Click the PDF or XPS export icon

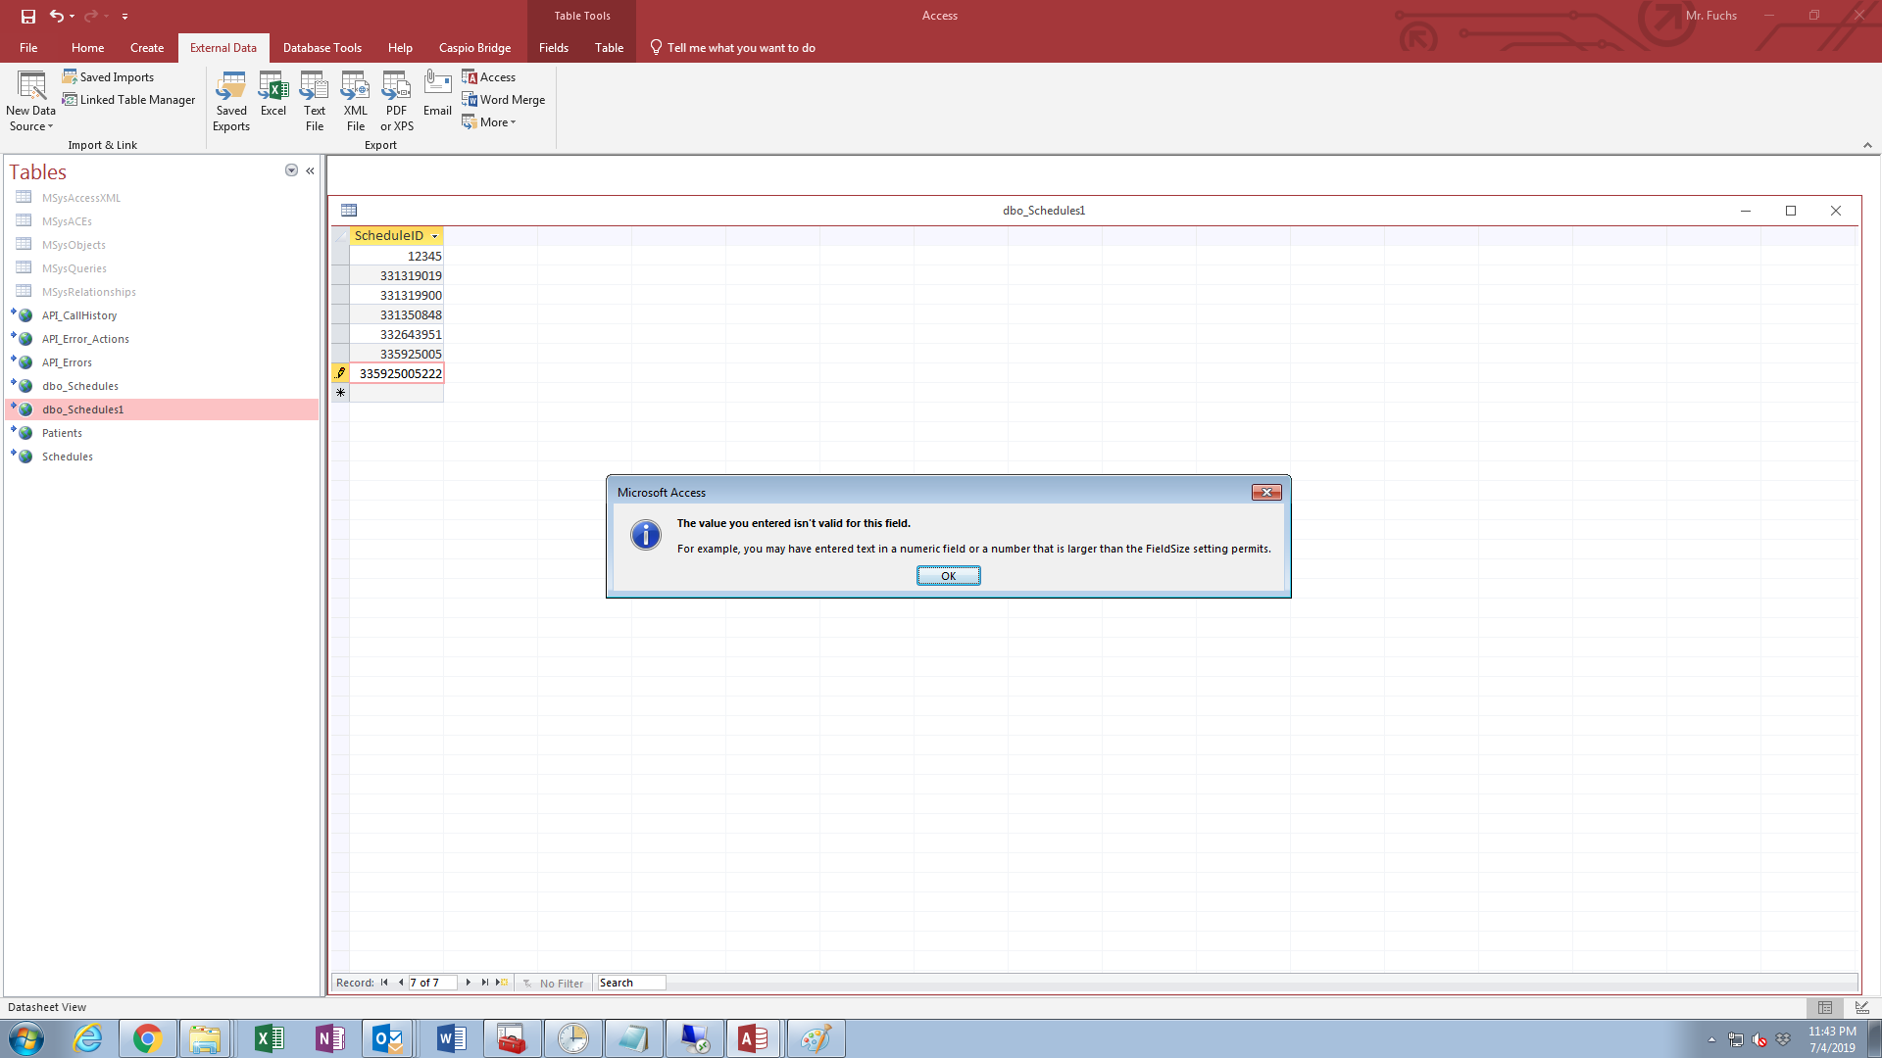pyautogui.click(x=396, y=101)
